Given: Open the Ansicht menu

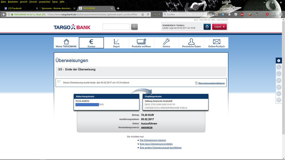Looking at the screenshot, I should [x=23, y=2].
